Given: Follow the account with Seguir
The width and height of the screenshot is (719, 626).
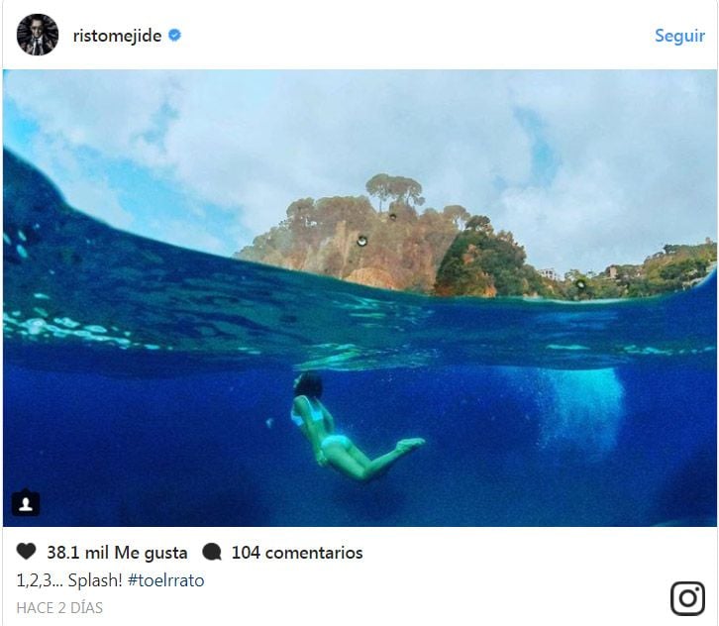Looking at the screenshot, I should (679, 36).
